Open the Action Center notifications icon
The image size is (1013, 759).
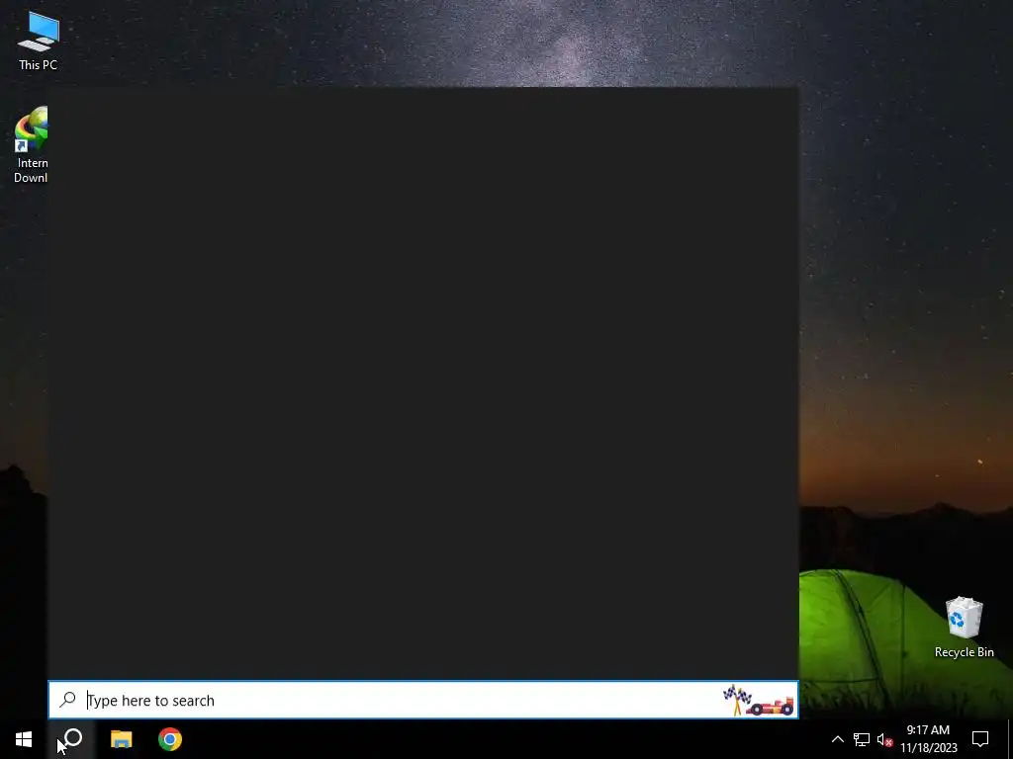[x=980, y=739]
